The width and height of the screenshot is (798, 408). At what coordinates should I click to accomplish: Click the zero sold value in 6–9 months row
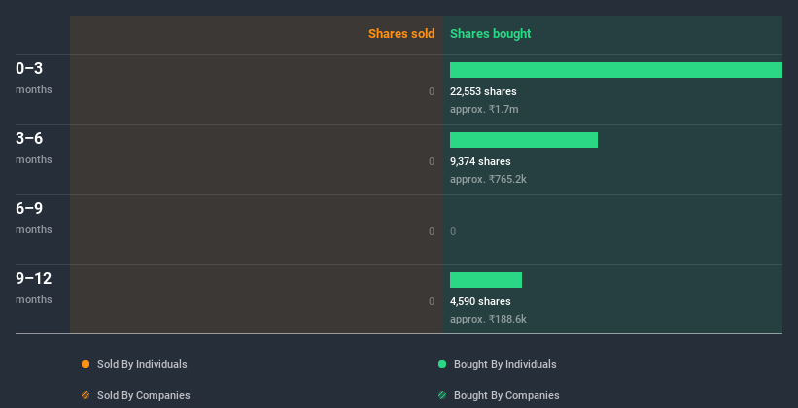point(432,231)
